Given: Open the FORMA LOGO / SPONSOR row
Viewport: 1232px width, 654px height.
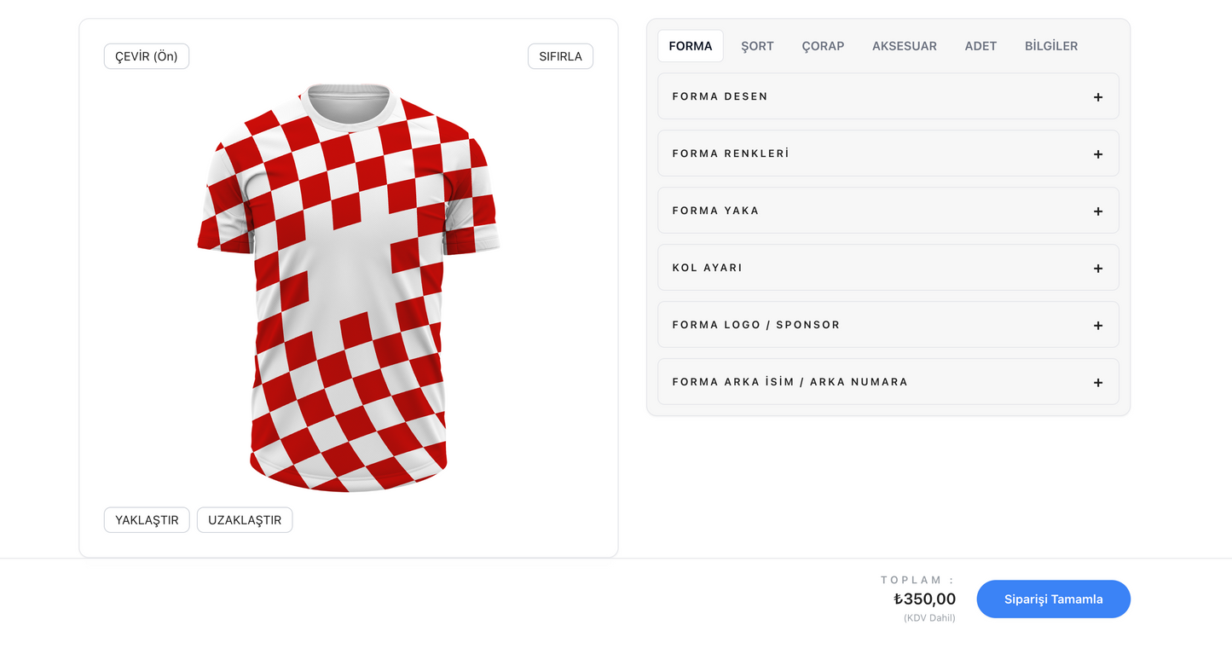Looking at the screenshot, I should pos(887,325).
